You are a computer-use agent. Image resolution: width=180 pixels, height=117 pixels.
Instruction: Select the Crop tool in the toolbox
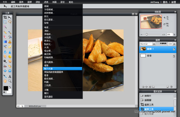(x=5, y=17)
